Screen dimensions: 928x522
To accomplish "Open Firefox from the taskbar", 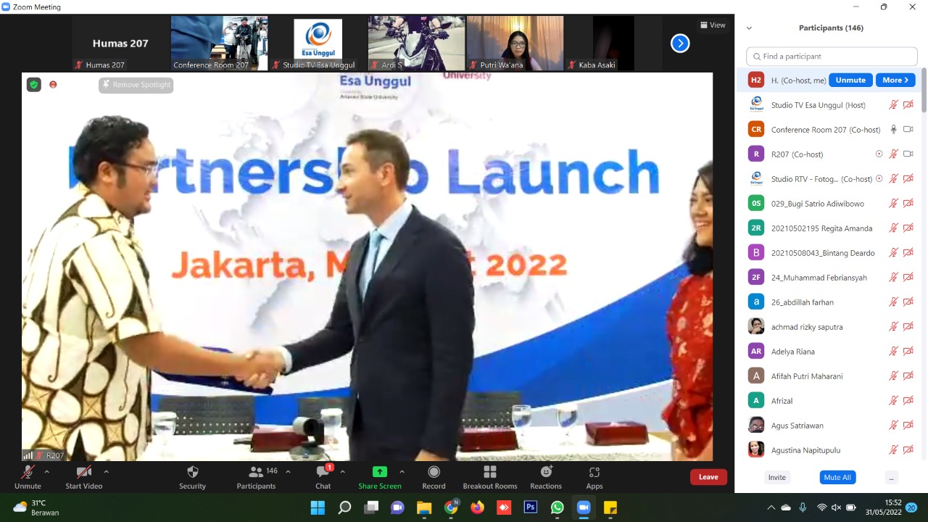I will [477, 507].
